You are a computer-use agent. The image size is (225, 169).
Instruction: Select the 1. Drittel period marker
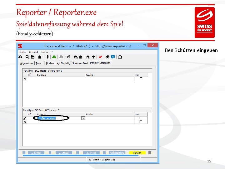pos(36,153)
